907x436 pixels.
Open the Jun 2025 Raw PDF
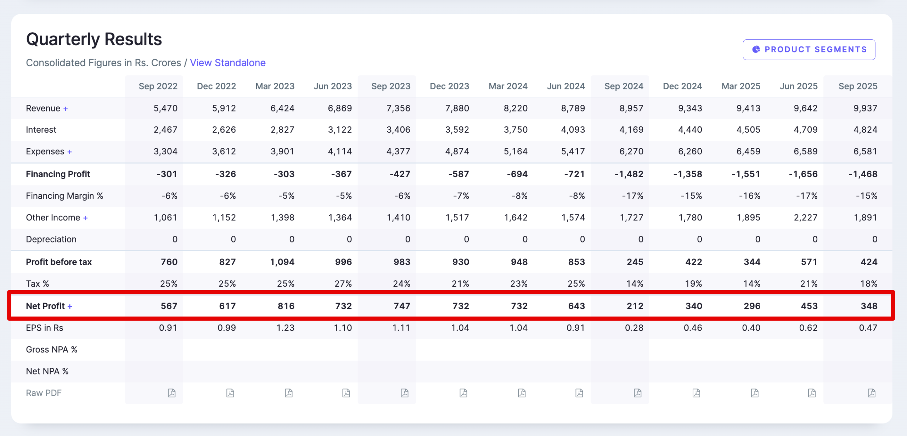point(812,393)
